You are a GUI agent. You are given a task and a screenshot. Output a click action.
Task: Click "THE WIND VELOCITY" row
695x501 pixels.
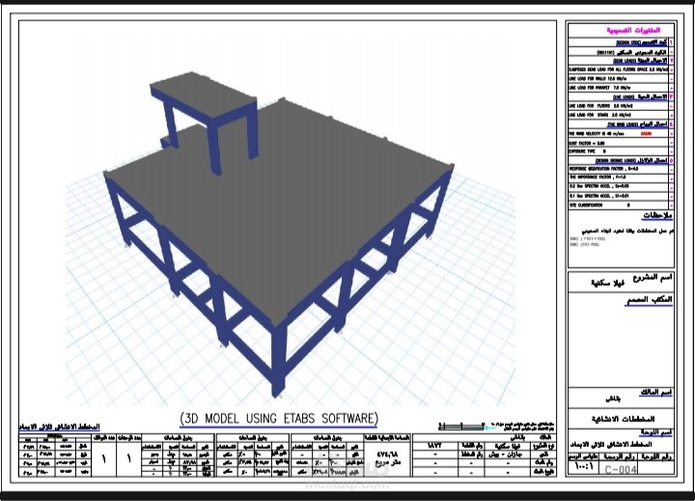[x=619, y=134]
